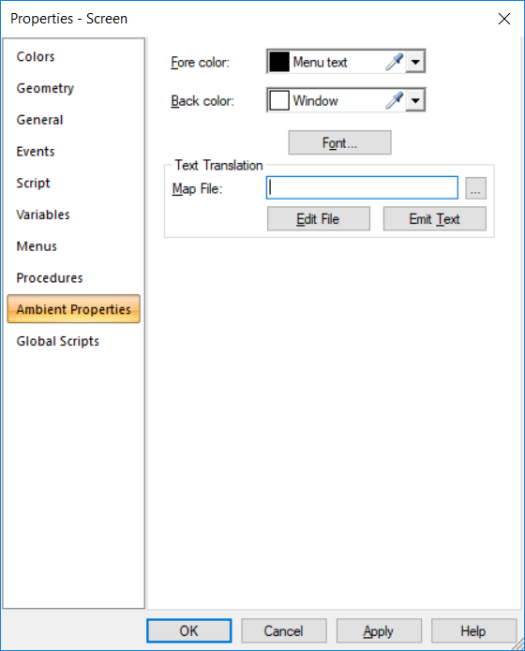
Task: Click the Map File text field
Action: click(362, 187)
